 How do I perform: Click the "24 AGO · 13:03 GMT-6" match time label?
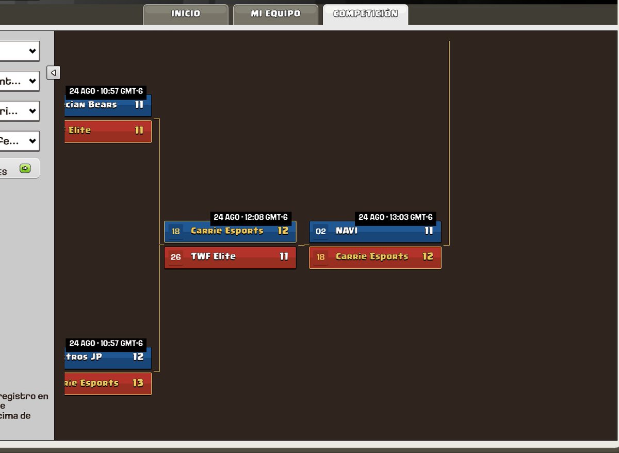point(396,217)
